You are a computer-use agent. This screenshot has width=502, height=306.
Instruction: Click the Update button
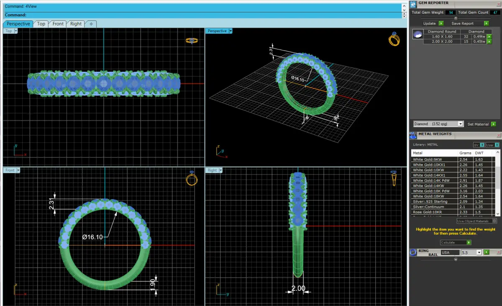[x=433, y=23]
